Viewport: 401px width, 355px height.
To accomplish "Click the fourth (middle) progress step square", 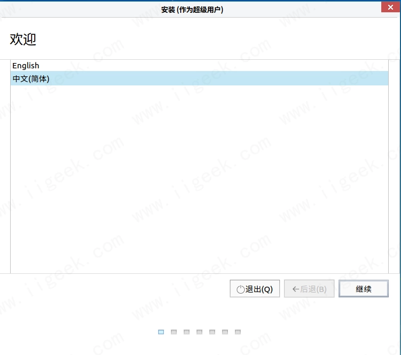I will pyautogui.click(x=199, y=332).
